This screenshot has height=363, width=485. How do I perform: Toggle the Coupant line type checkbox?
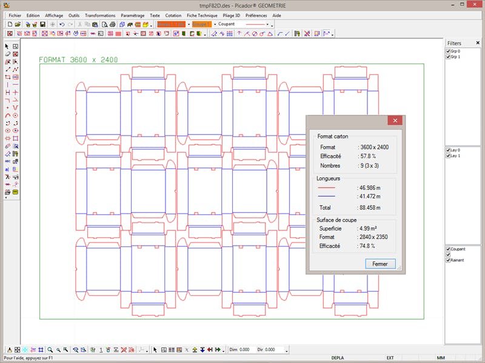(x=447, y=249)
